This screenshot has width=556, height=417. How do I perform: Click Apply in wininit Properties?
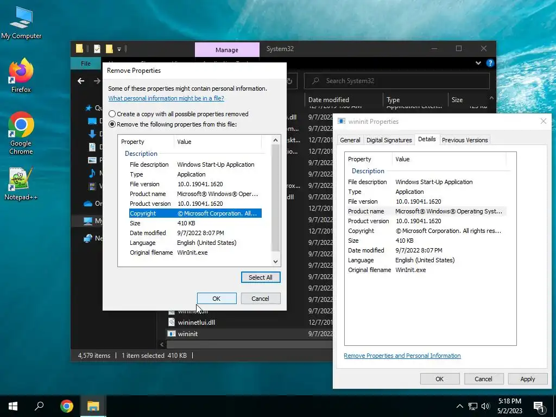(527, 378)
